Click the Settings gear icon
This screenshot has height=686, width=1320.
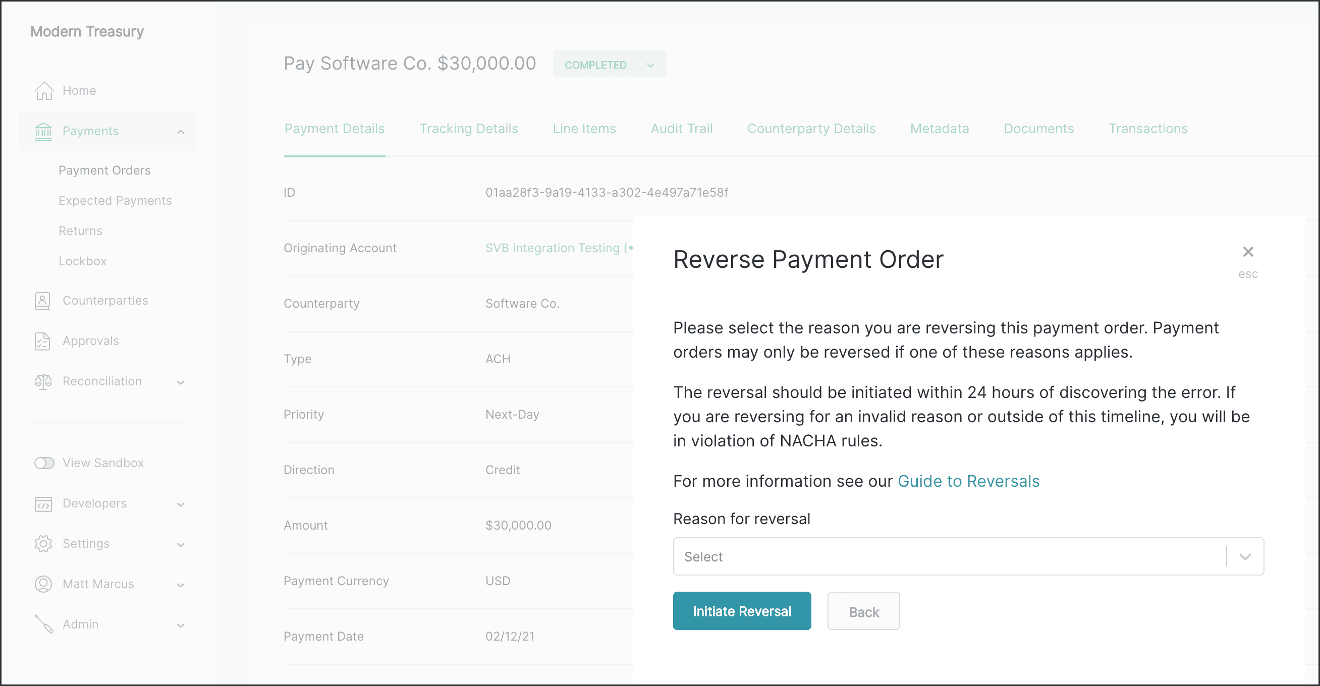(43, 544)
